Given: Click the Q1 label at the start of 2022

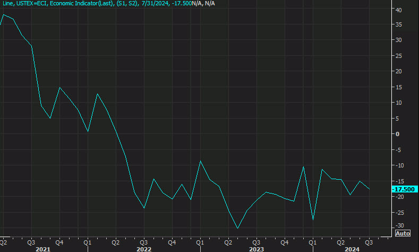Looking at the screenshot, I should pos(88,242).
